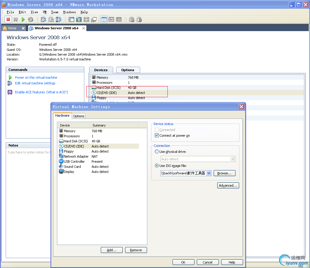Image resolution: width=310 pixels, height=268 pixels.
Task: Click the Help button in settings dialog
Action: point(232,262)
